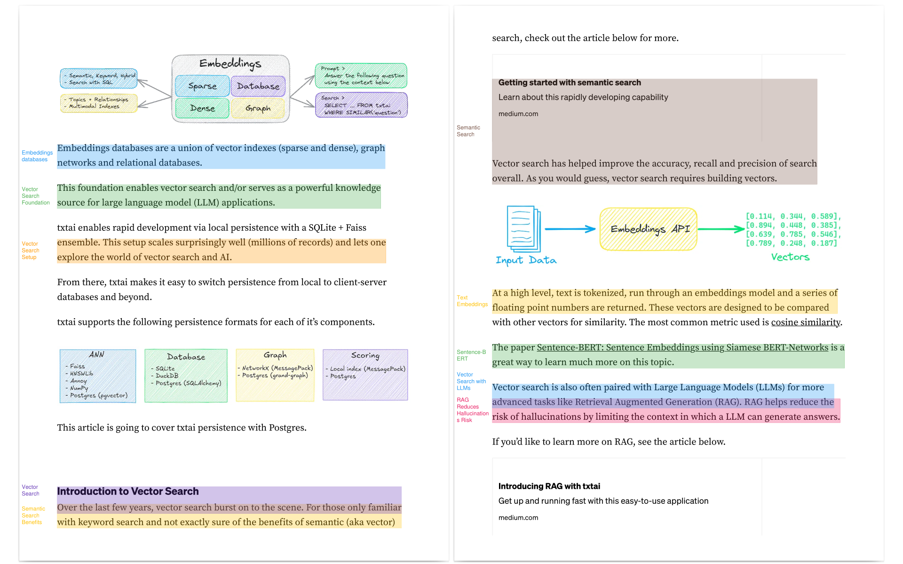Screen dimensions: 903x564
Task: Open the cosine similarity link
Action: click(x=805, y=322)
